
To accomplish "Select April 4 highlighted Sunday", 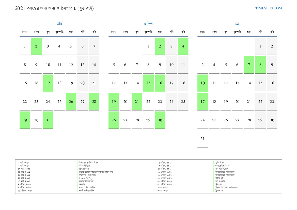I will 183,46.
